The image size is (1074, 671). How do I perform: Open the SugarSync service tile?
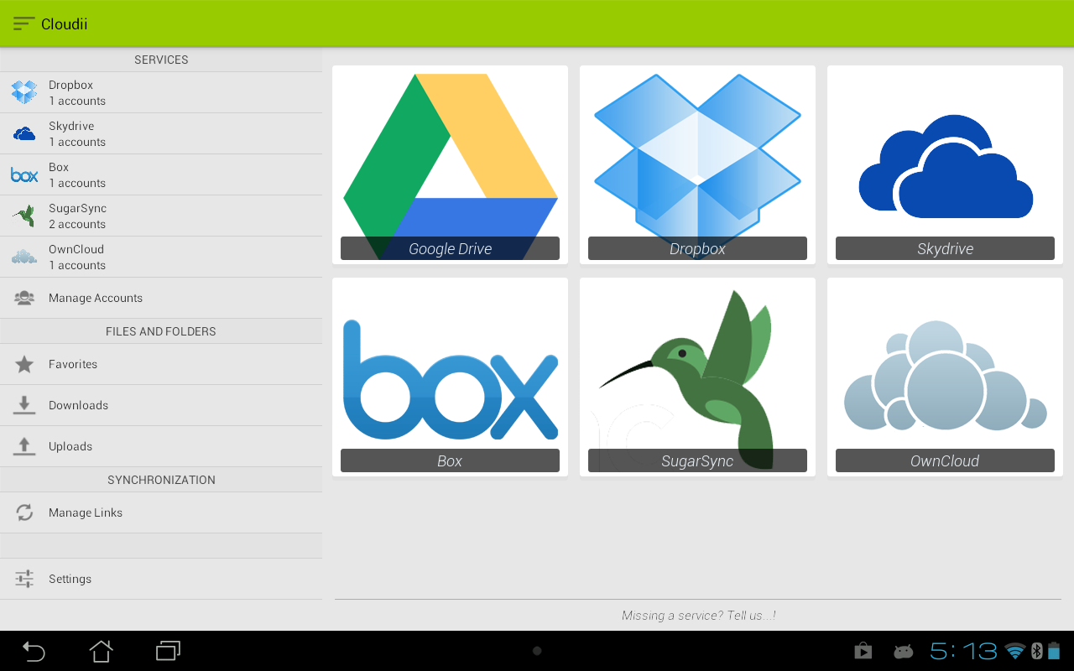click(x=697, y=377)
